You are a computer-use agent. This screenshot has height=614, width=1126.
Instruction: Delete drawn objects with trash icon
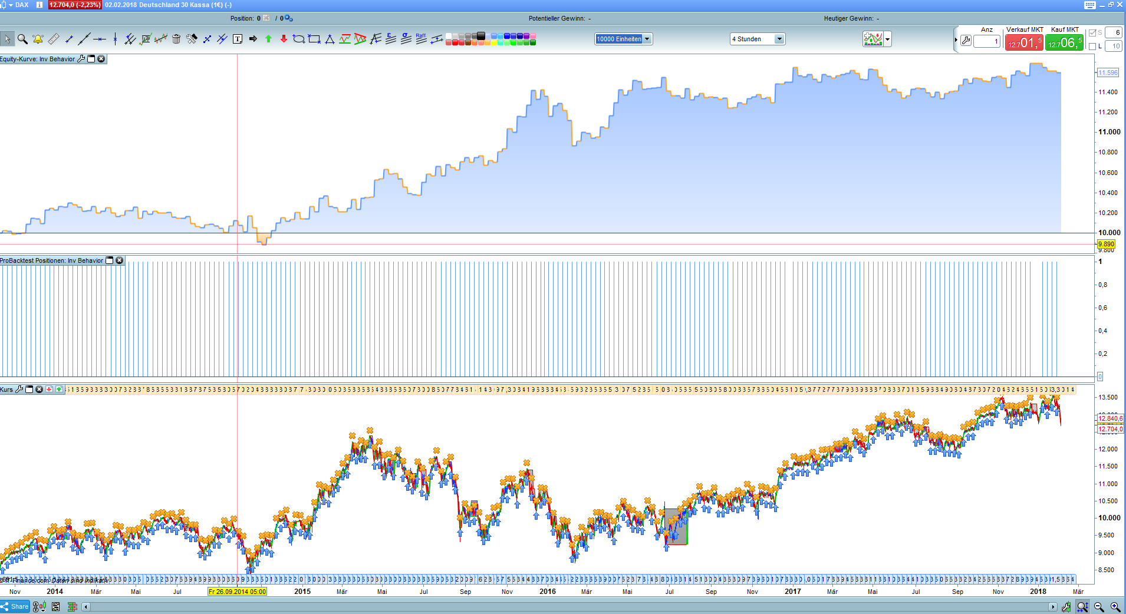[x=176, y=39]
